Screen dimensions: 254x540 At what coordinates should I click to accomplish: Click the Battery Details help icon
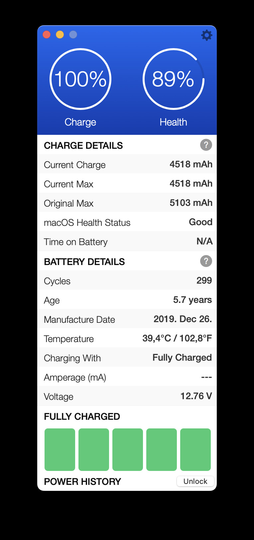(x=206, y=261)
